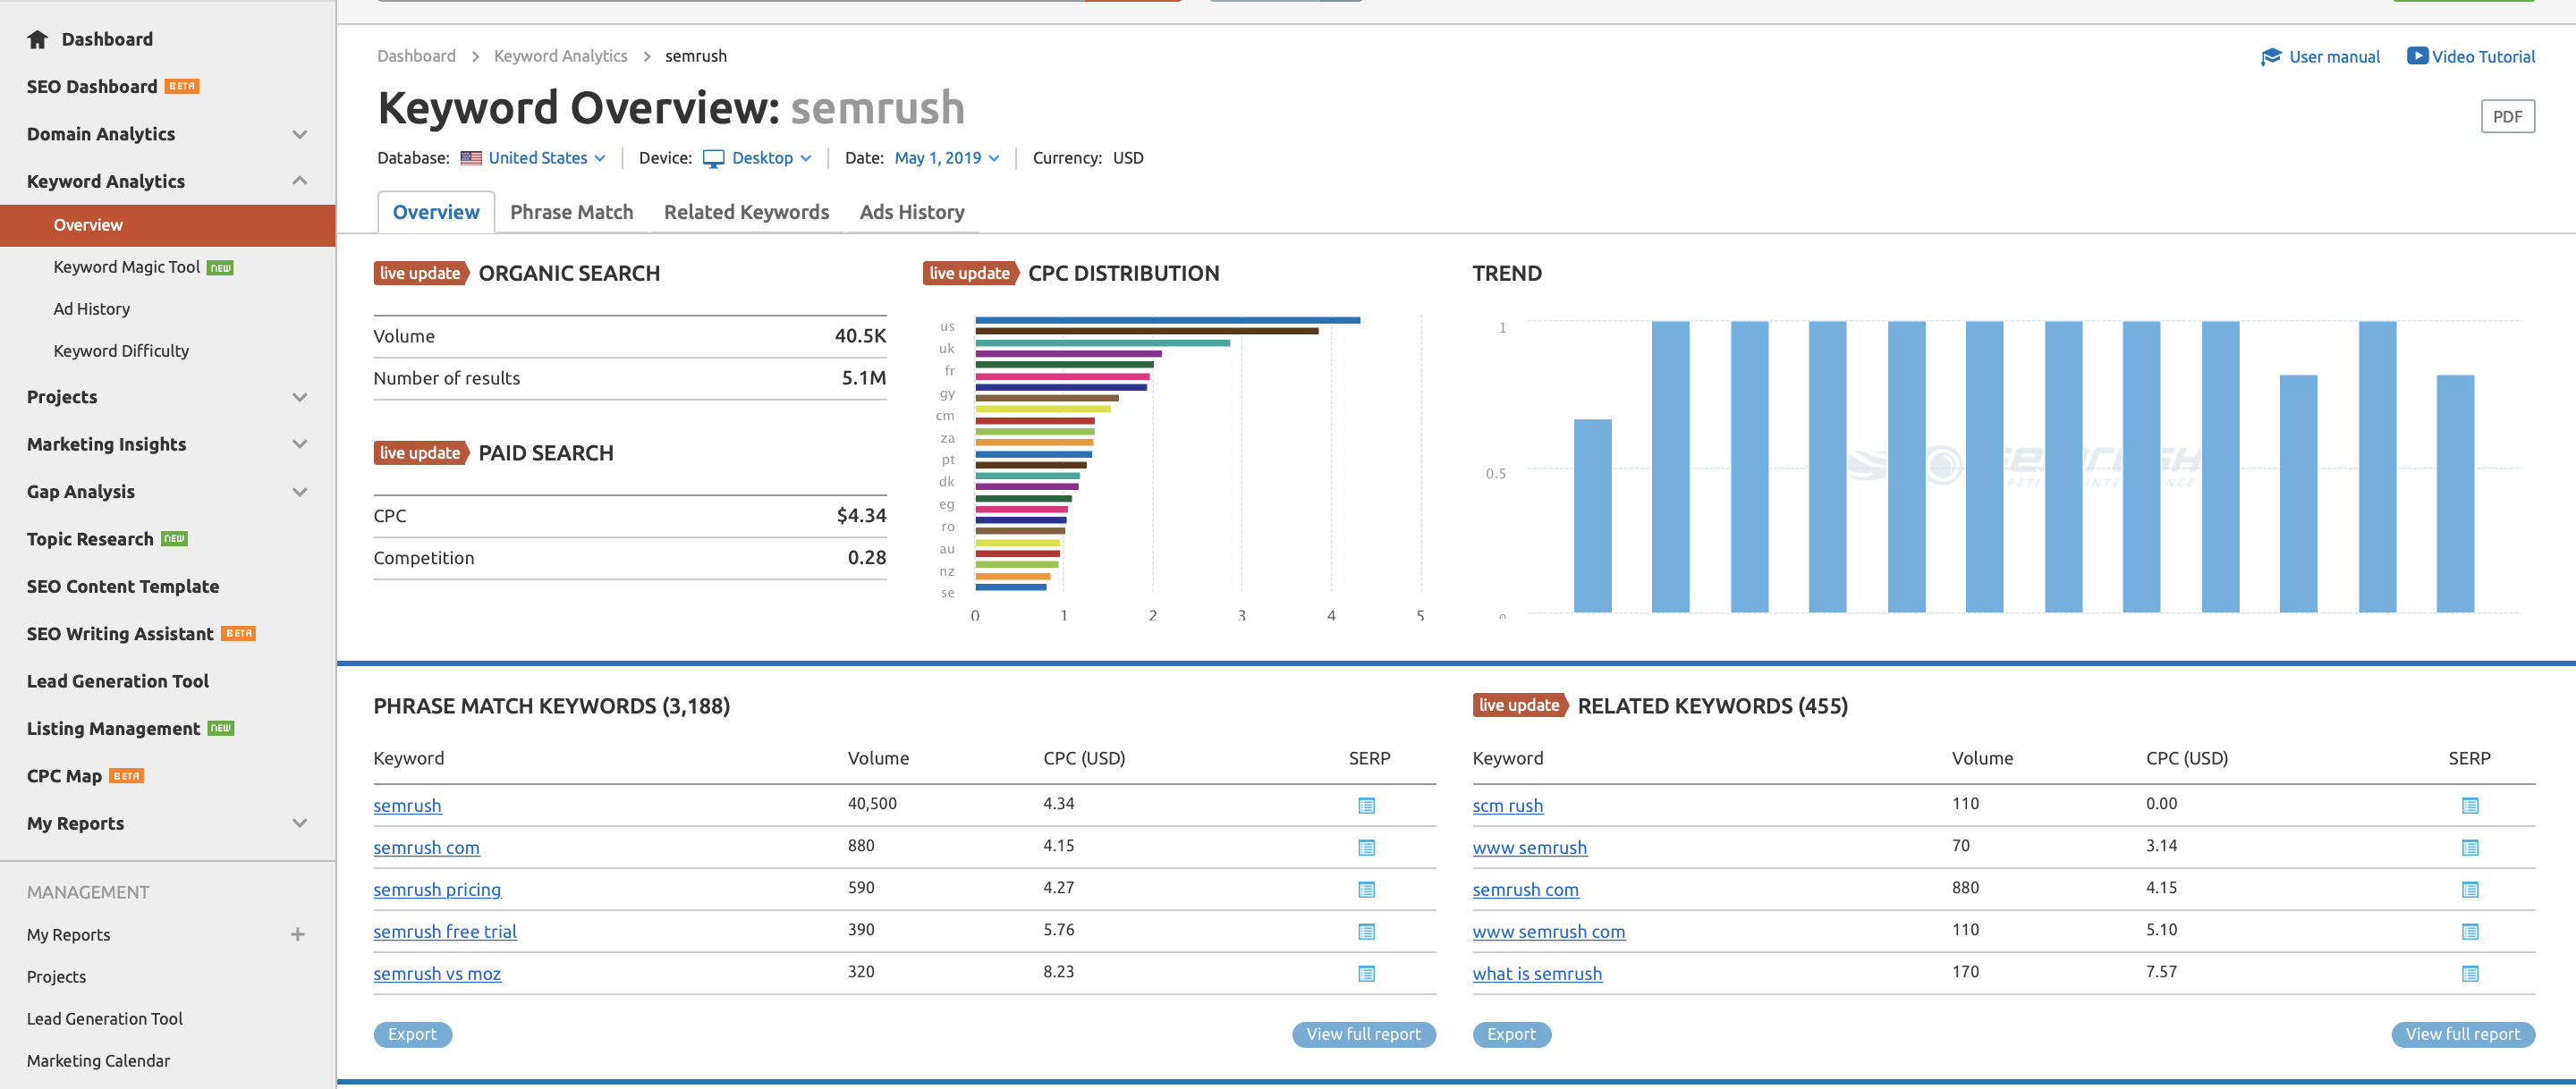This screenshot has height=1089, width=2576.
Task: Open Desktop device dropdown
Action: click(x=771, y=158)
